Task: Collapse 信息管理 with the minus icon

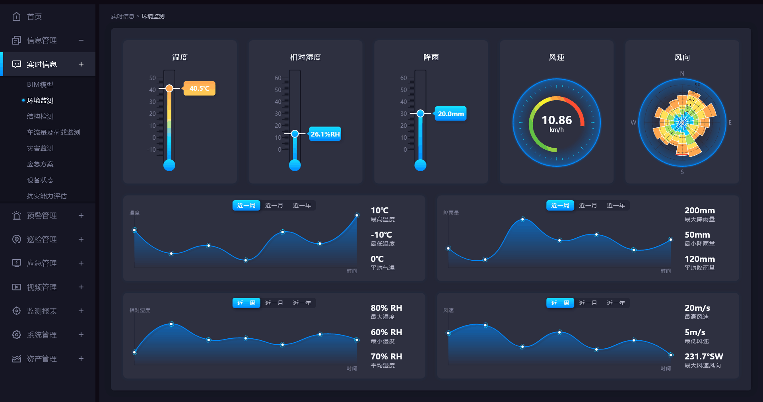Action: pyautogui.click(x=81, y=40)
